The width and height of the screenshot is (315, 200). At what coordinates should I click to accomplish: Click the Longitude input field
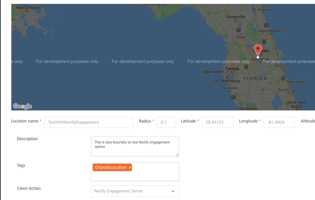tap(279, 122)
